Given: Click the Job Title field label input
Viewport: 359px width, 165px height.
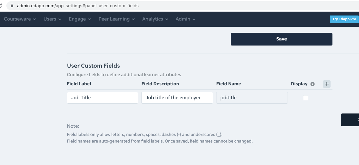Looking at the screenshot, I should pos(103,98).
